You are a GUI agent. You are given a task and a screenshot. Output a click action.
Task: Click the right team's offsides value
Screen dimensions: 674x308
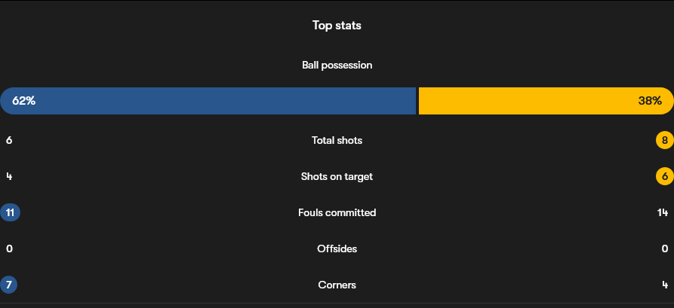pyautogui.click(x=665, y=249)
